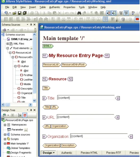Click the Delete X toolbar icon
This screenshot has width=140, height=157.
60,13
